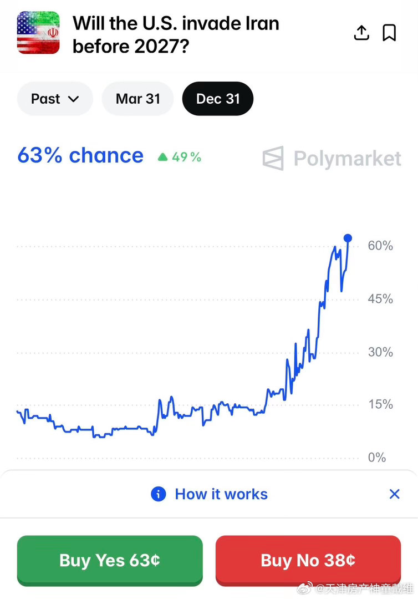This screenshot has width=418, height=599.
Task: Click the green up-triangle change indicator
Action: coord(162,158)
